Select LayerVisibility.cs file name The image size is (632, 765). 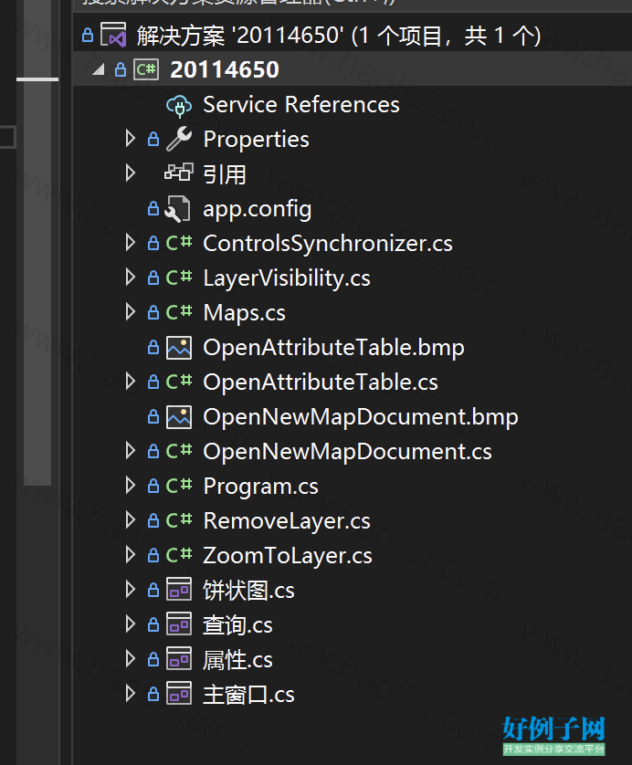[287, 278]
